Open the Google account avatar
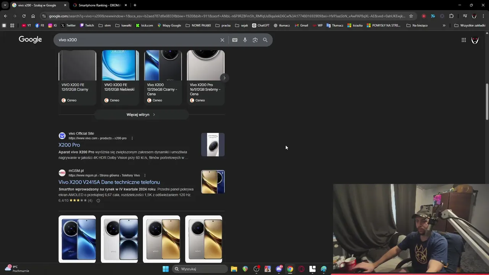This screenshot has height=275, width=489. 475,40
